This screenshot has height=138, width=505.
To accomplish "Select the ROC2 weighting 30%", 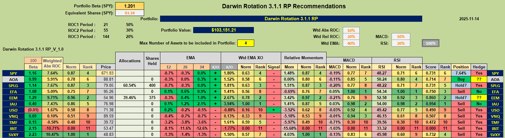I will (129, 30).
